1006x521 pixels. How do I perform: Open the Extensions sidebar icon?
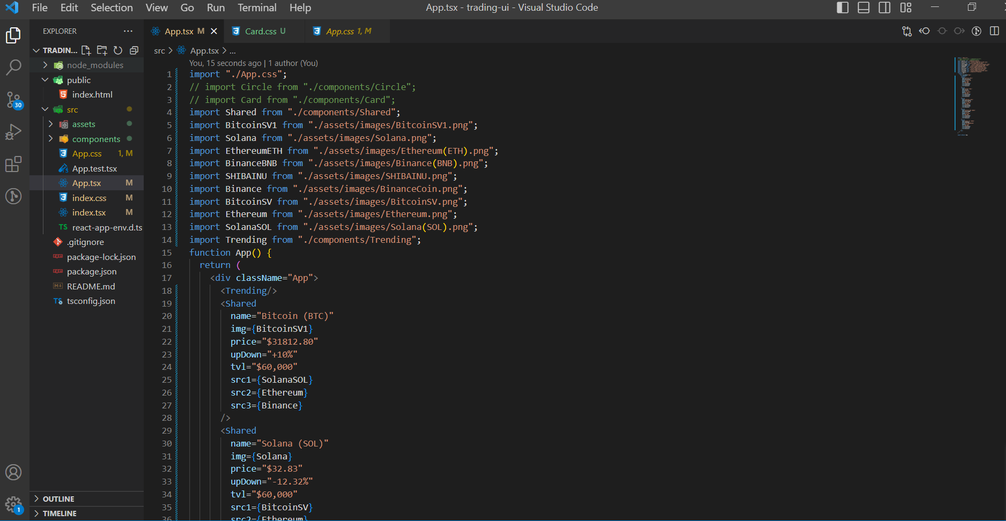(x=13, y=165)
